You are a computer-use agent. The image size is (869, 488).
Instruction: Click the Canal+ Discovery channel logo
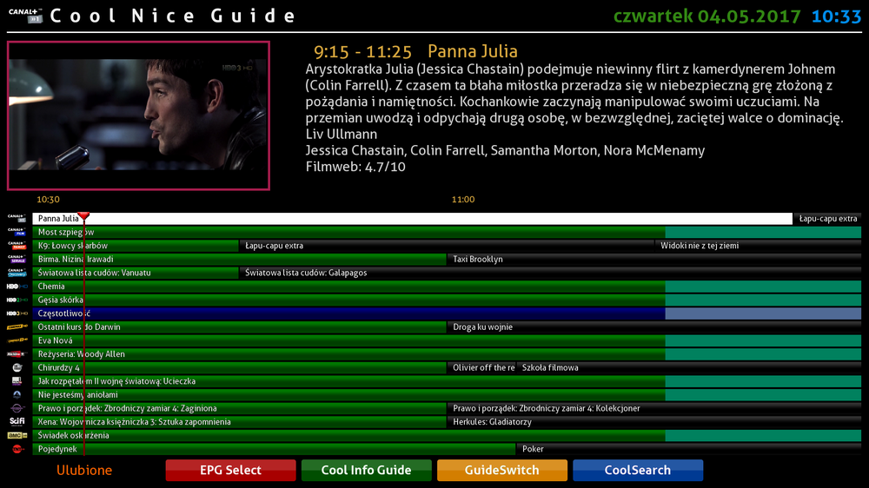click(x=17, y=273)
